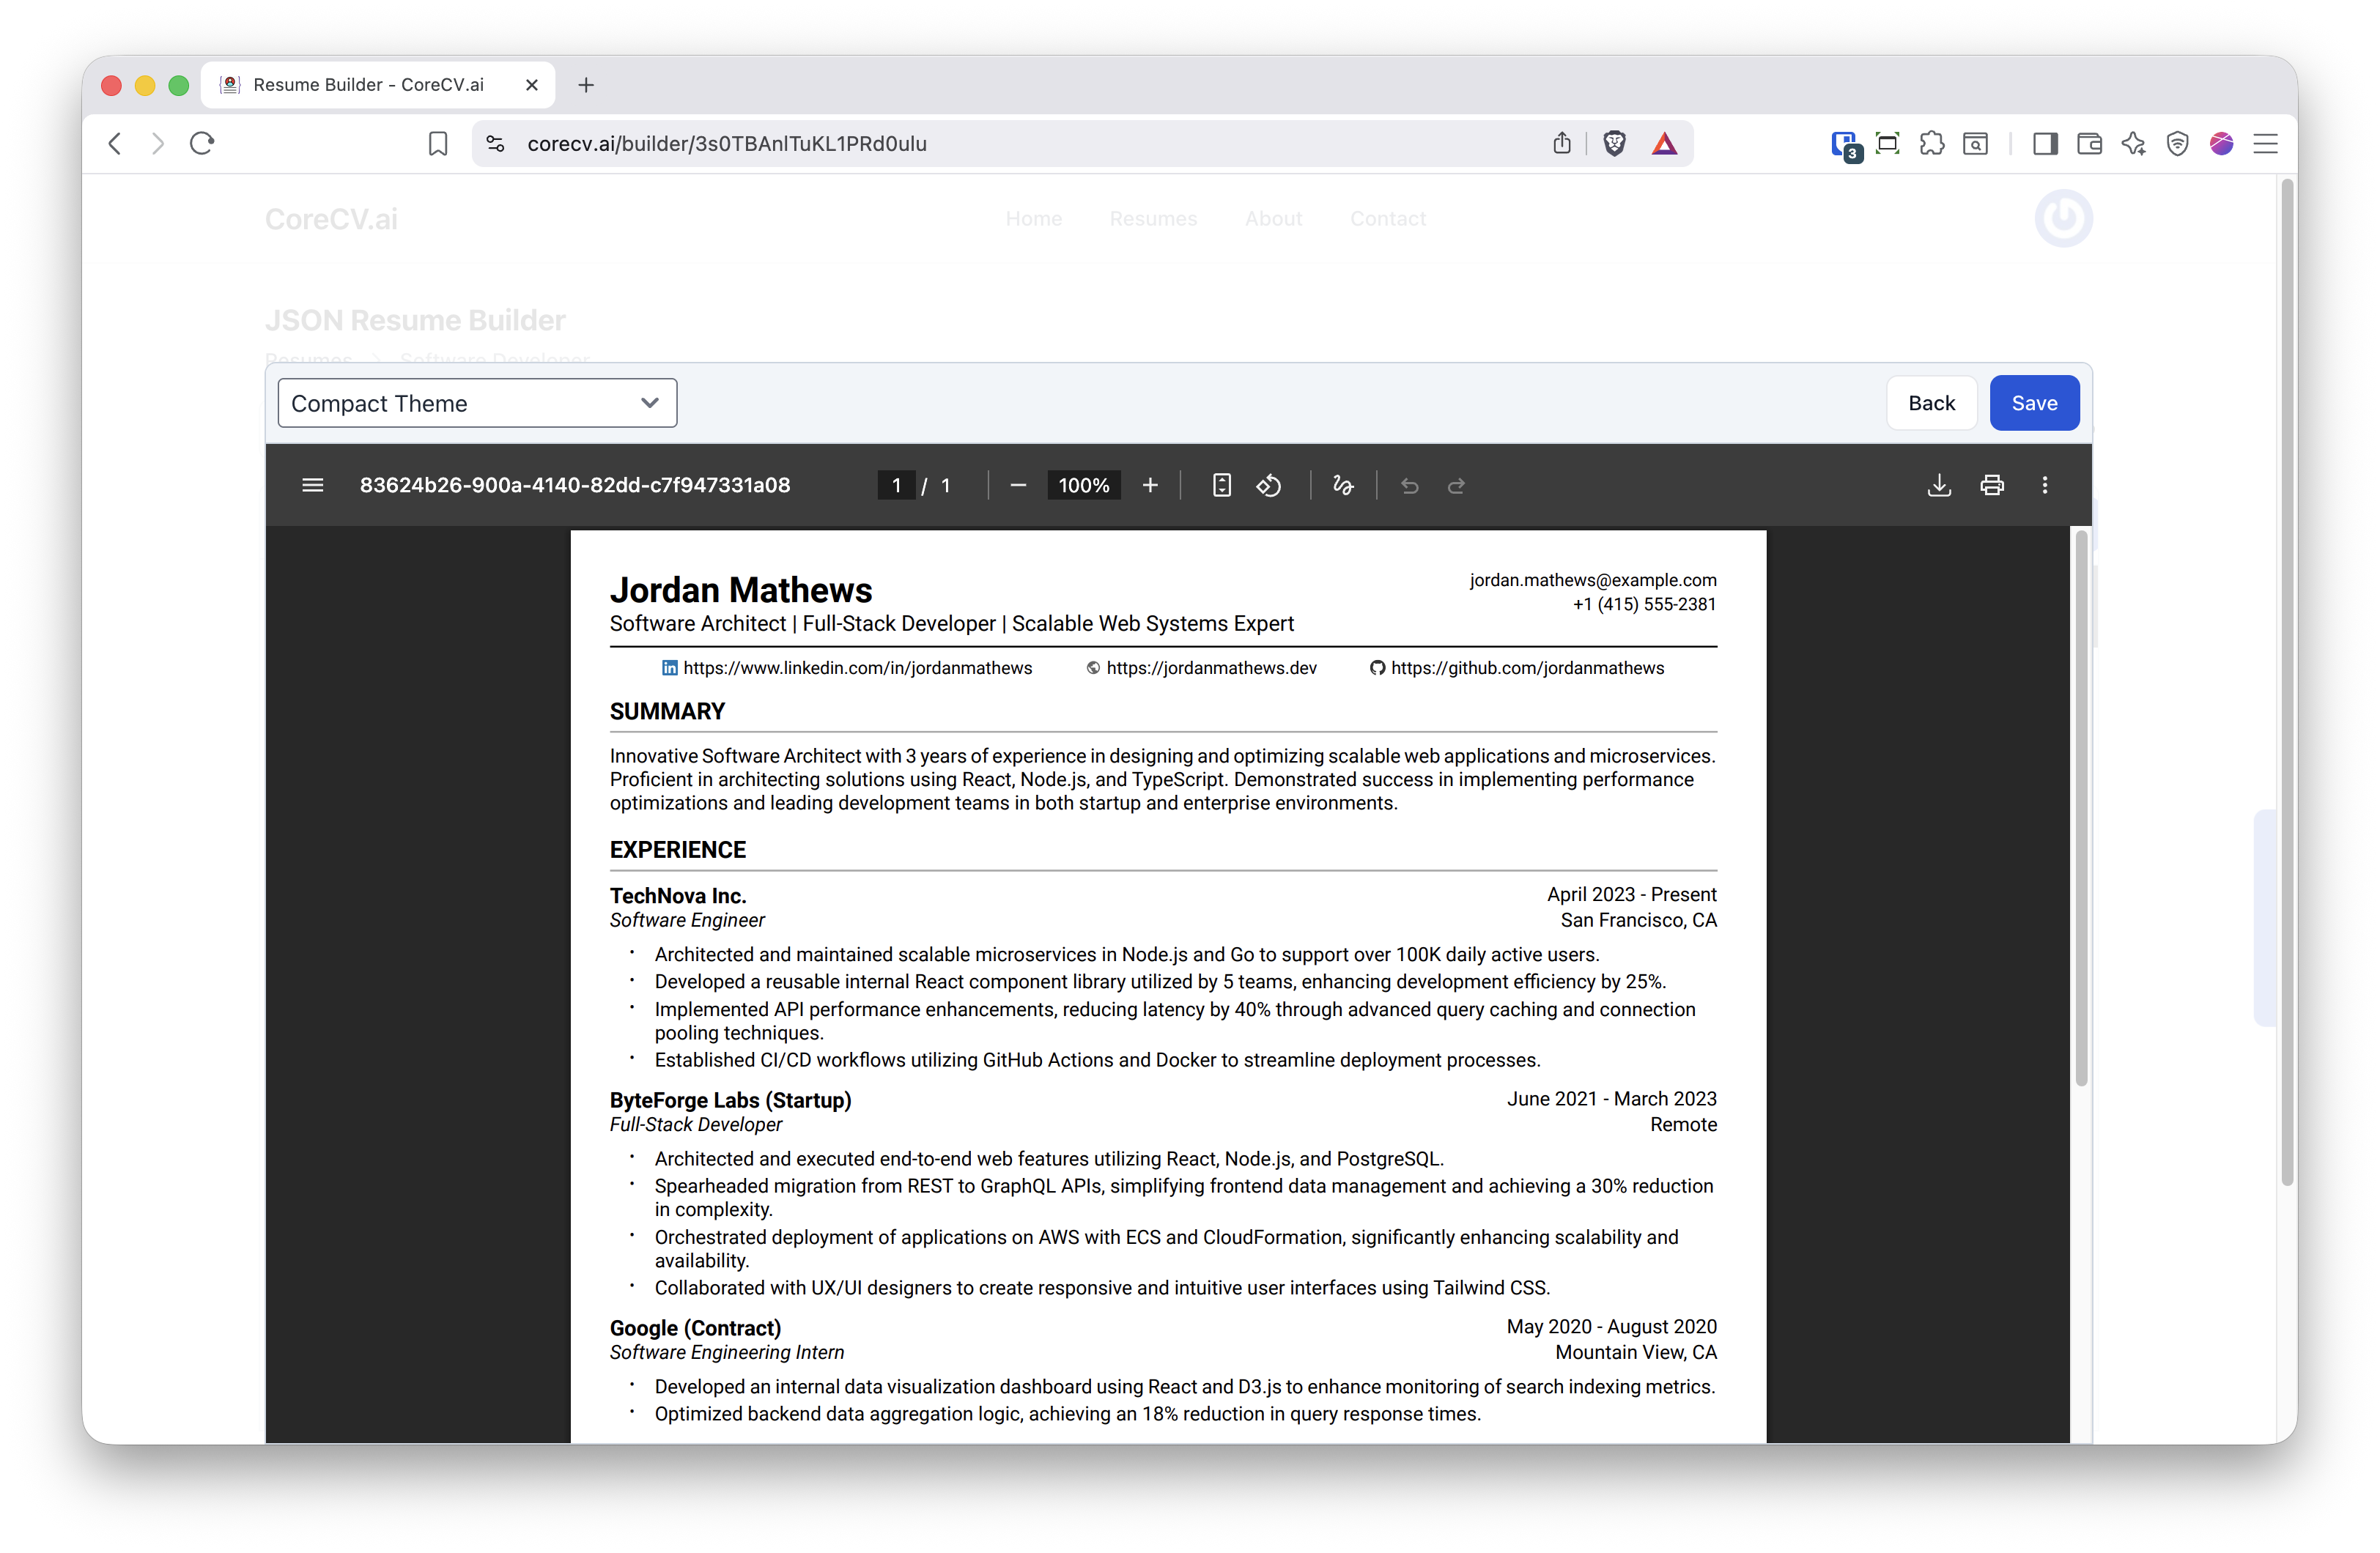Rotate the page counterclockwise

coord(1269,485)
